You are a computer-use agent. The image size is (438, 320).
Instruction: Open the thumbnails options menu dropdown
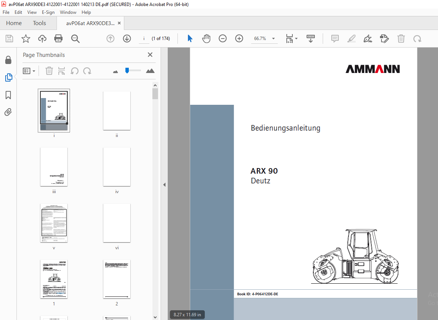pos(29,71)
